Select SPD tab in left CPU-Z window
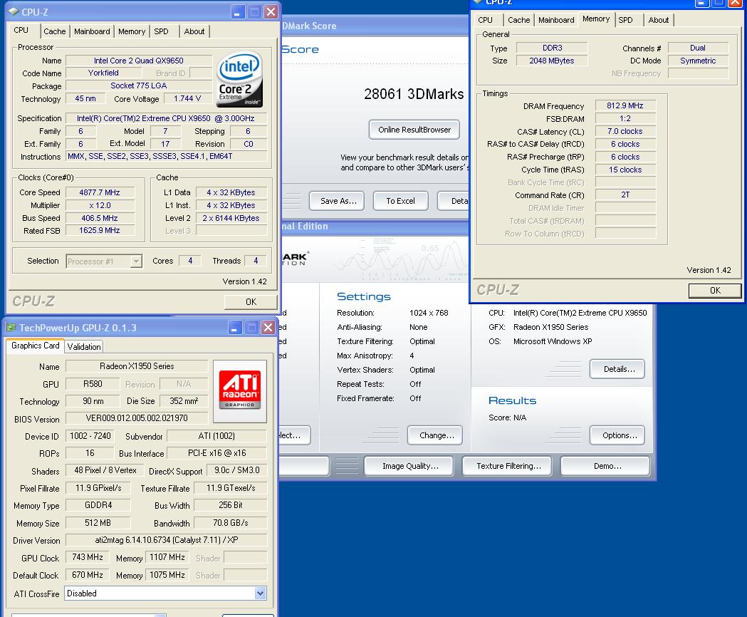 click(161, 31)
